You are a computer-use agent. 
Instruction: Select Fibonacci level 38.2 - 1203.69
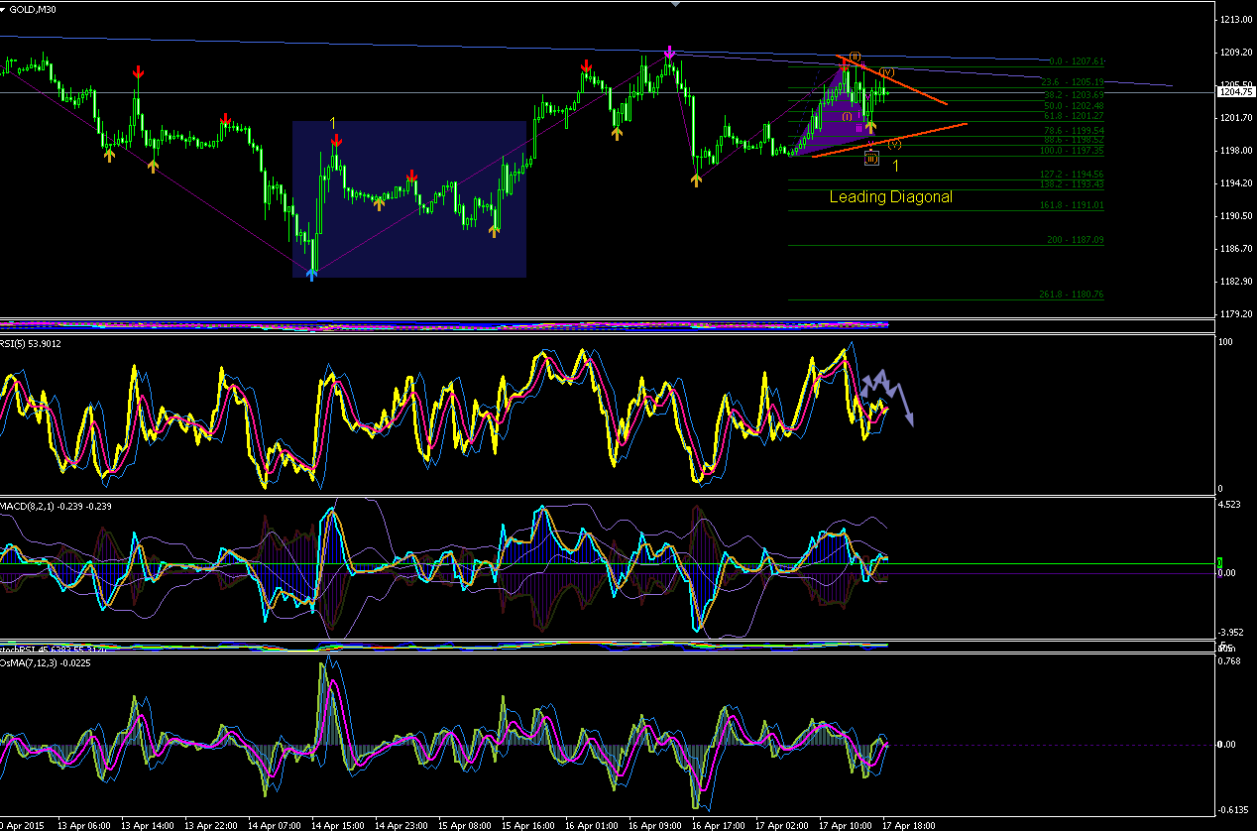point(1074,94)
